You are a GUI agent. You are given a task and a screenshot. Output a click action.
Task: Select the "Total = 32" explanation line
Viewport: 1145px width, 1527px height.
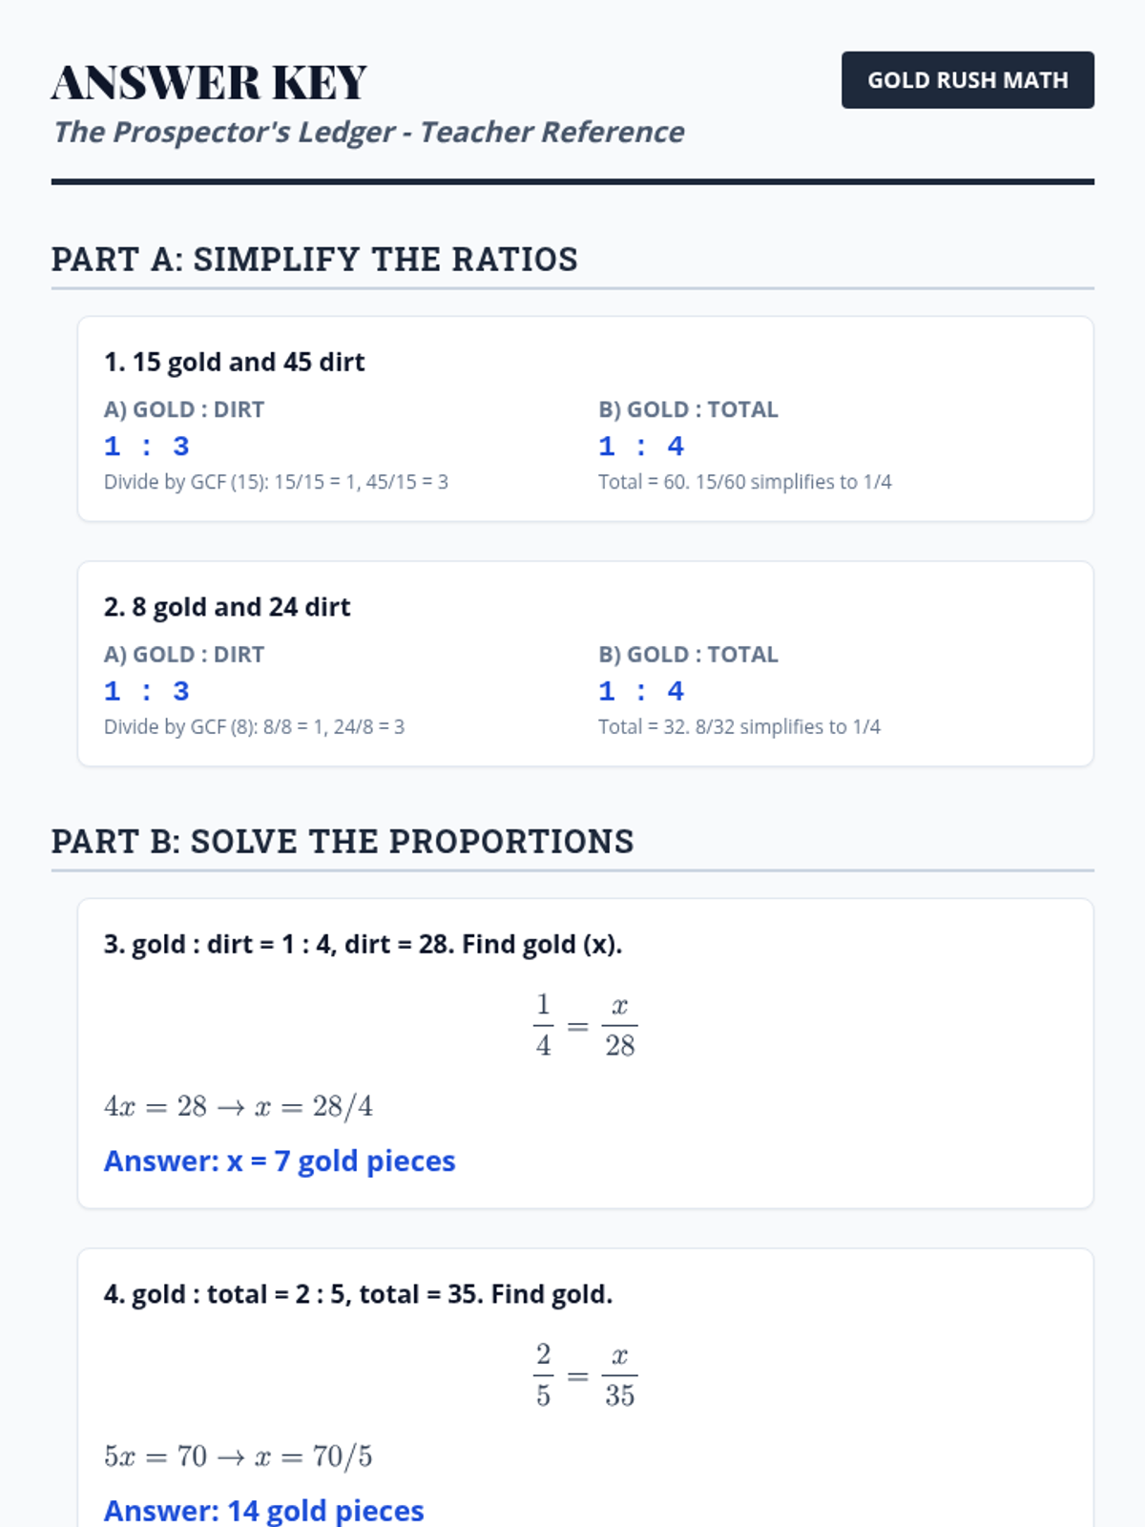point(739,727)
